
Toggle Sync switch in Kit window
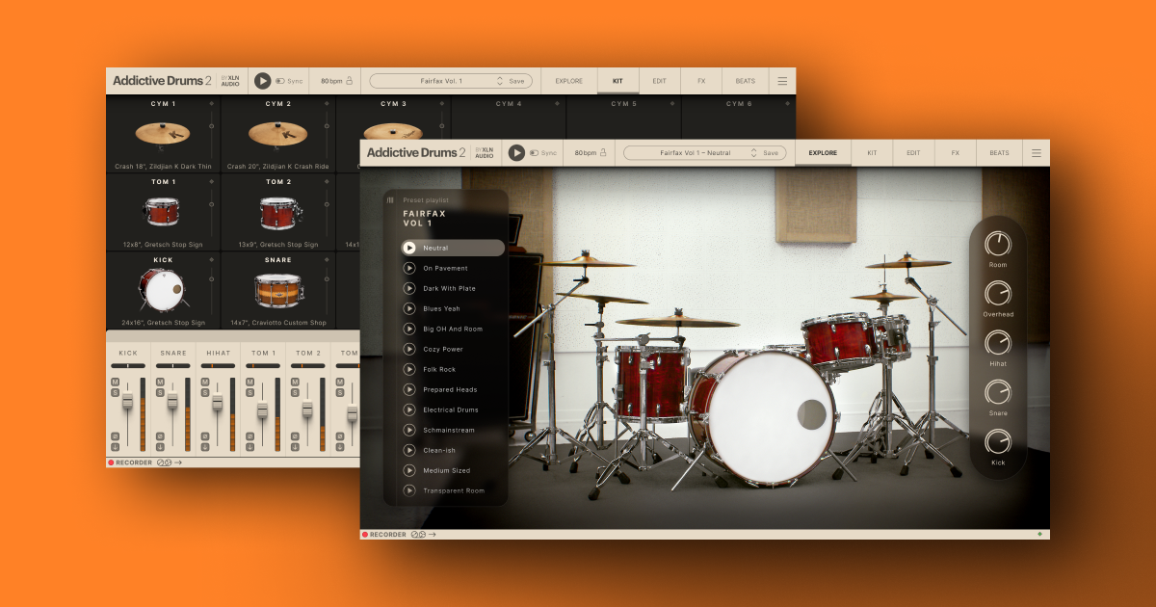coord(280,81)
